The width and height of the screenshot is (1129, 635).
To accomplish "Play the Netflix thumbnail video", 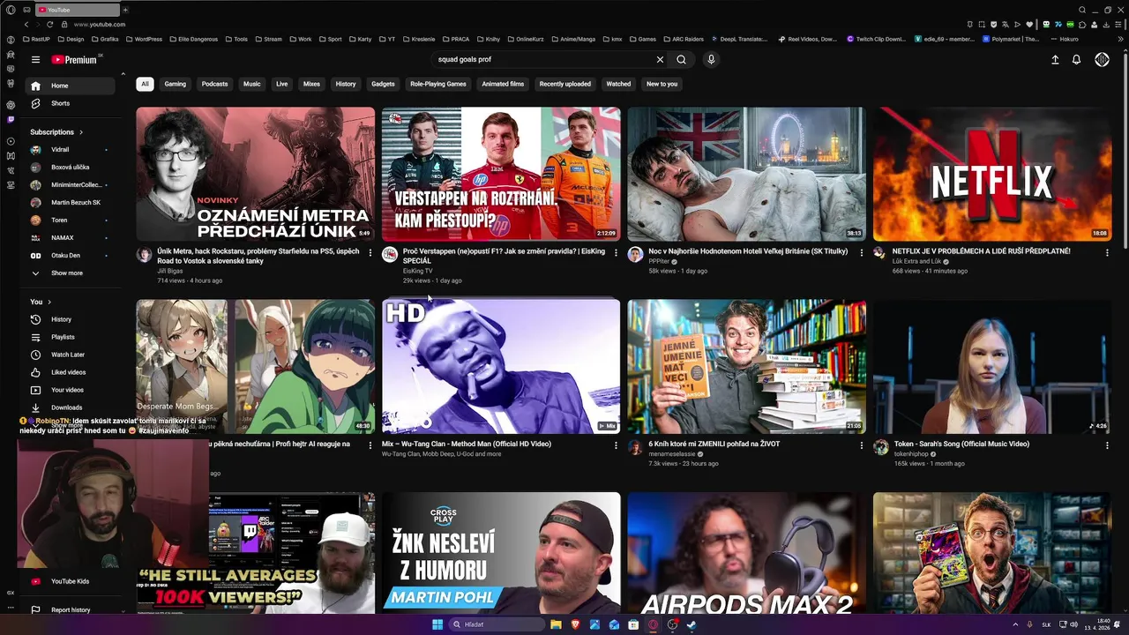I will [992, 174].
